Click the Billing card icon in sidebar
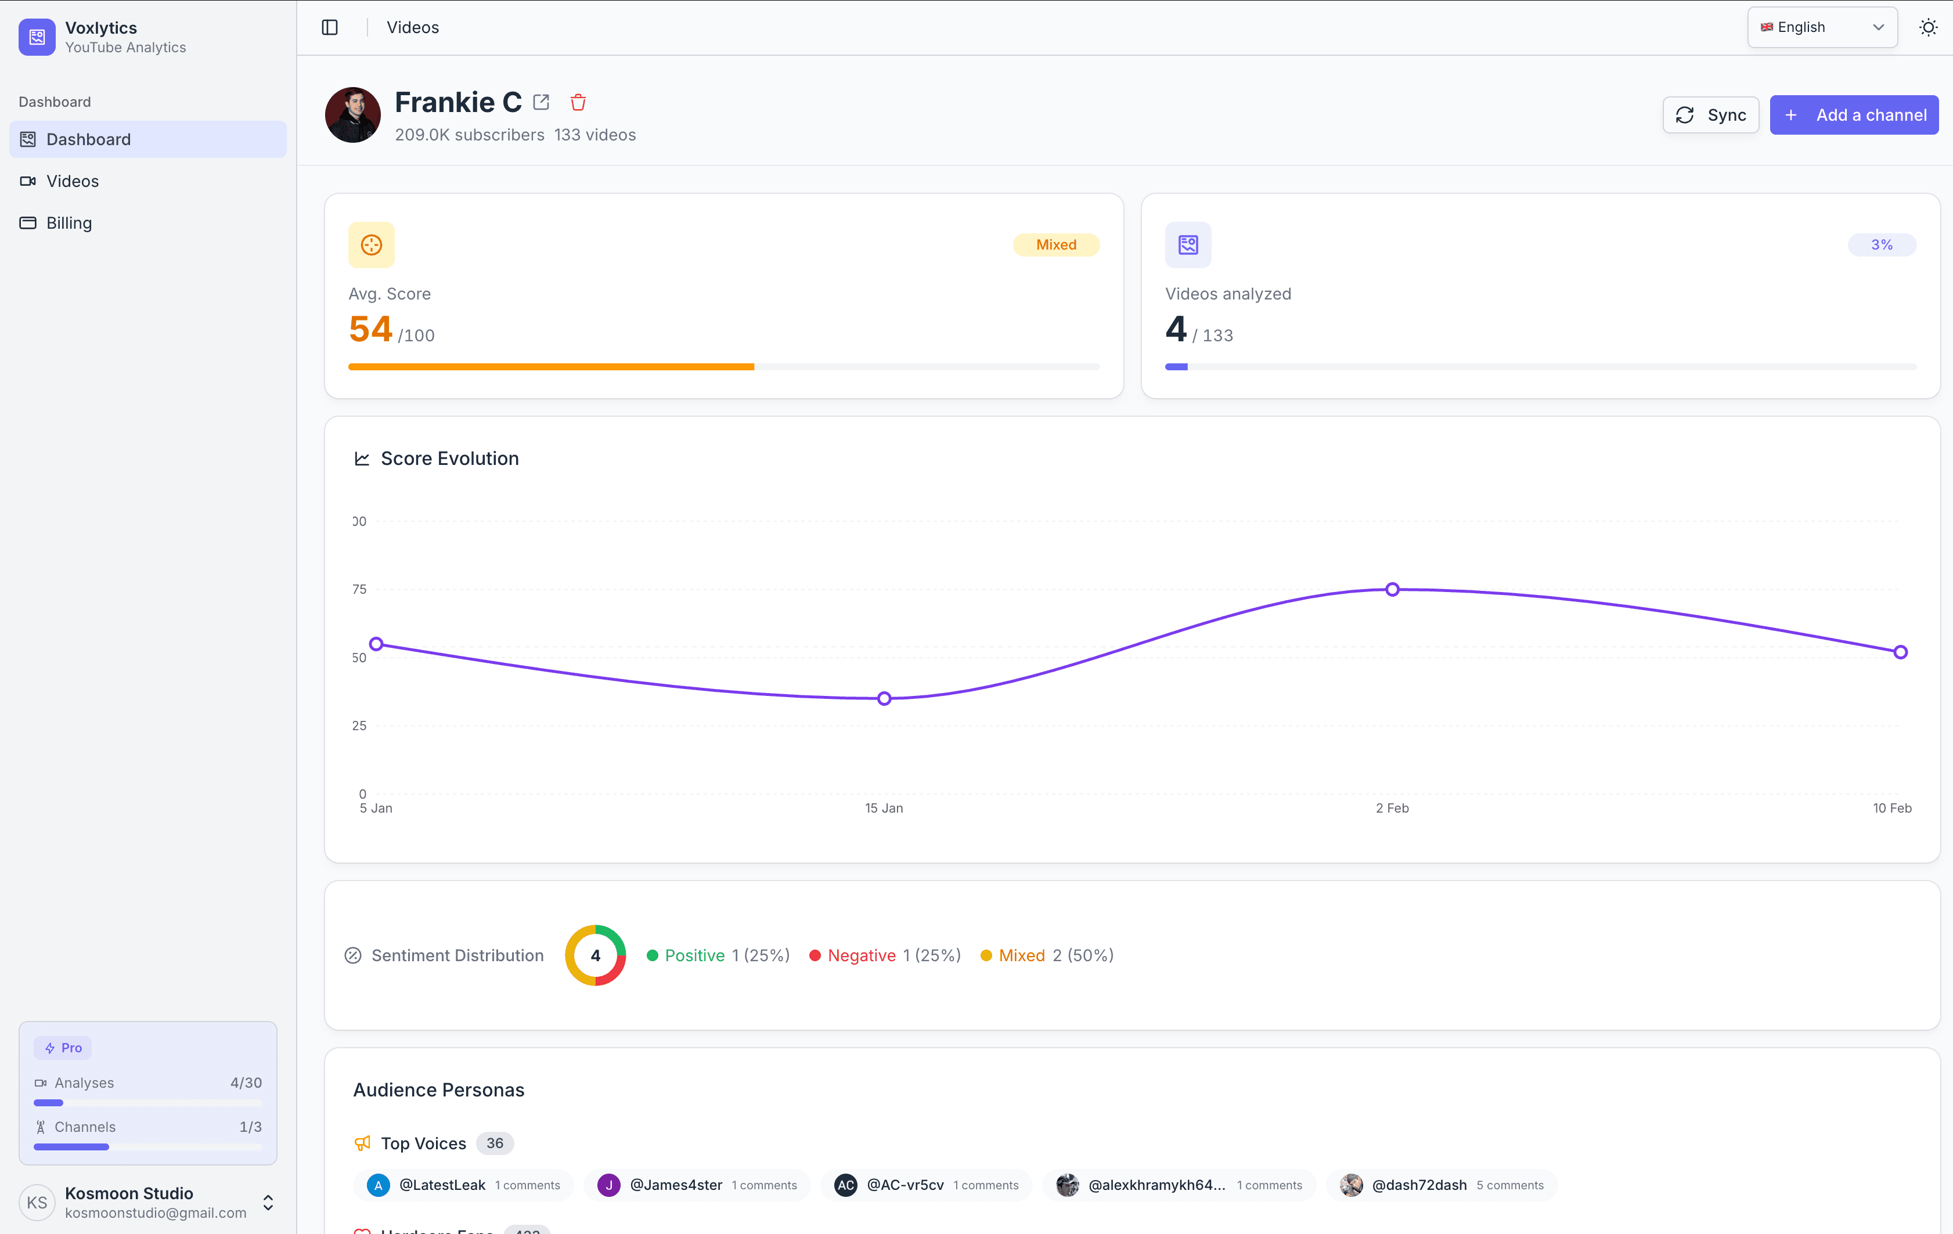 (28, 222)
